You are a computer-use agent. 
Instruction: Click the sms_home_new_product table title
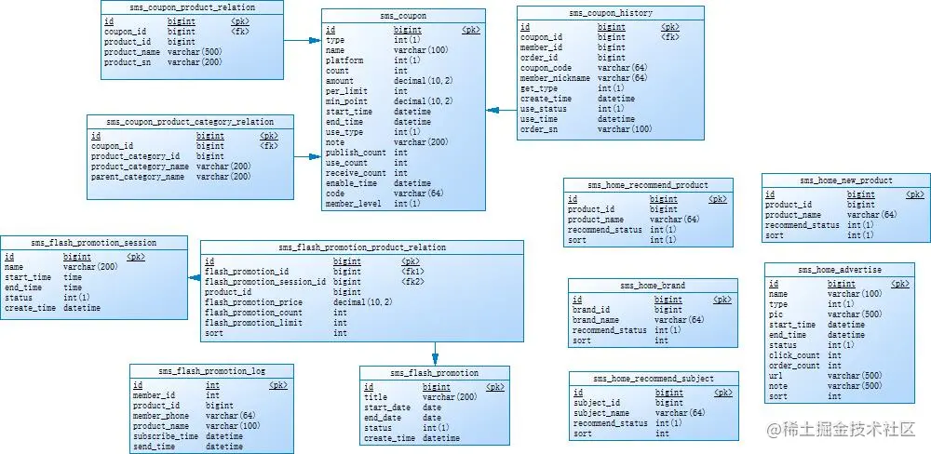[x=846, y=180]
